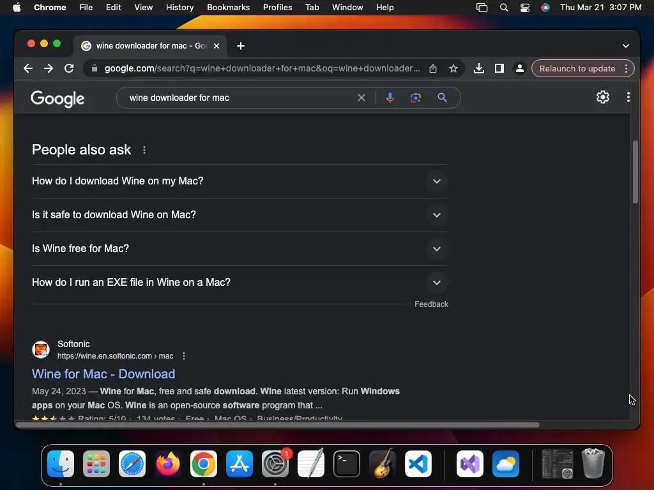Clear the Google search box
654x490 pixels.
pyautogui.click(x=361, y=98)
